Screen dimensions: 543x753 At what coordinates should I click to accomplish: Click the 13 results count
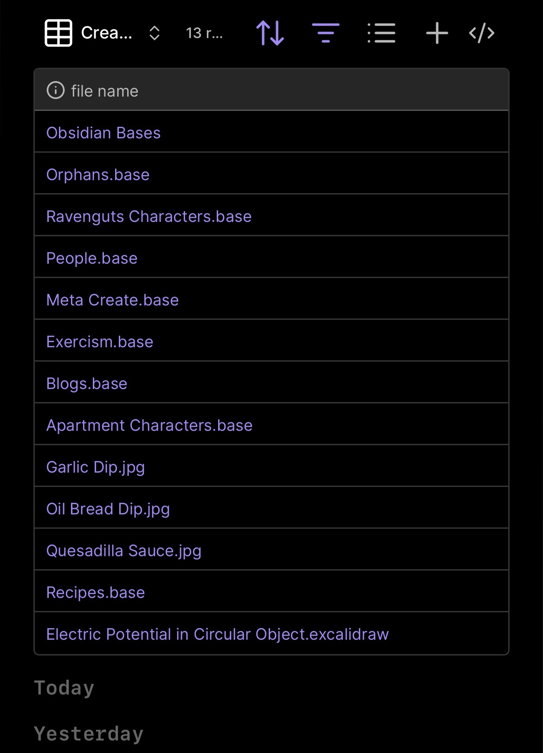pyautogui.click(x=204, y=33)
